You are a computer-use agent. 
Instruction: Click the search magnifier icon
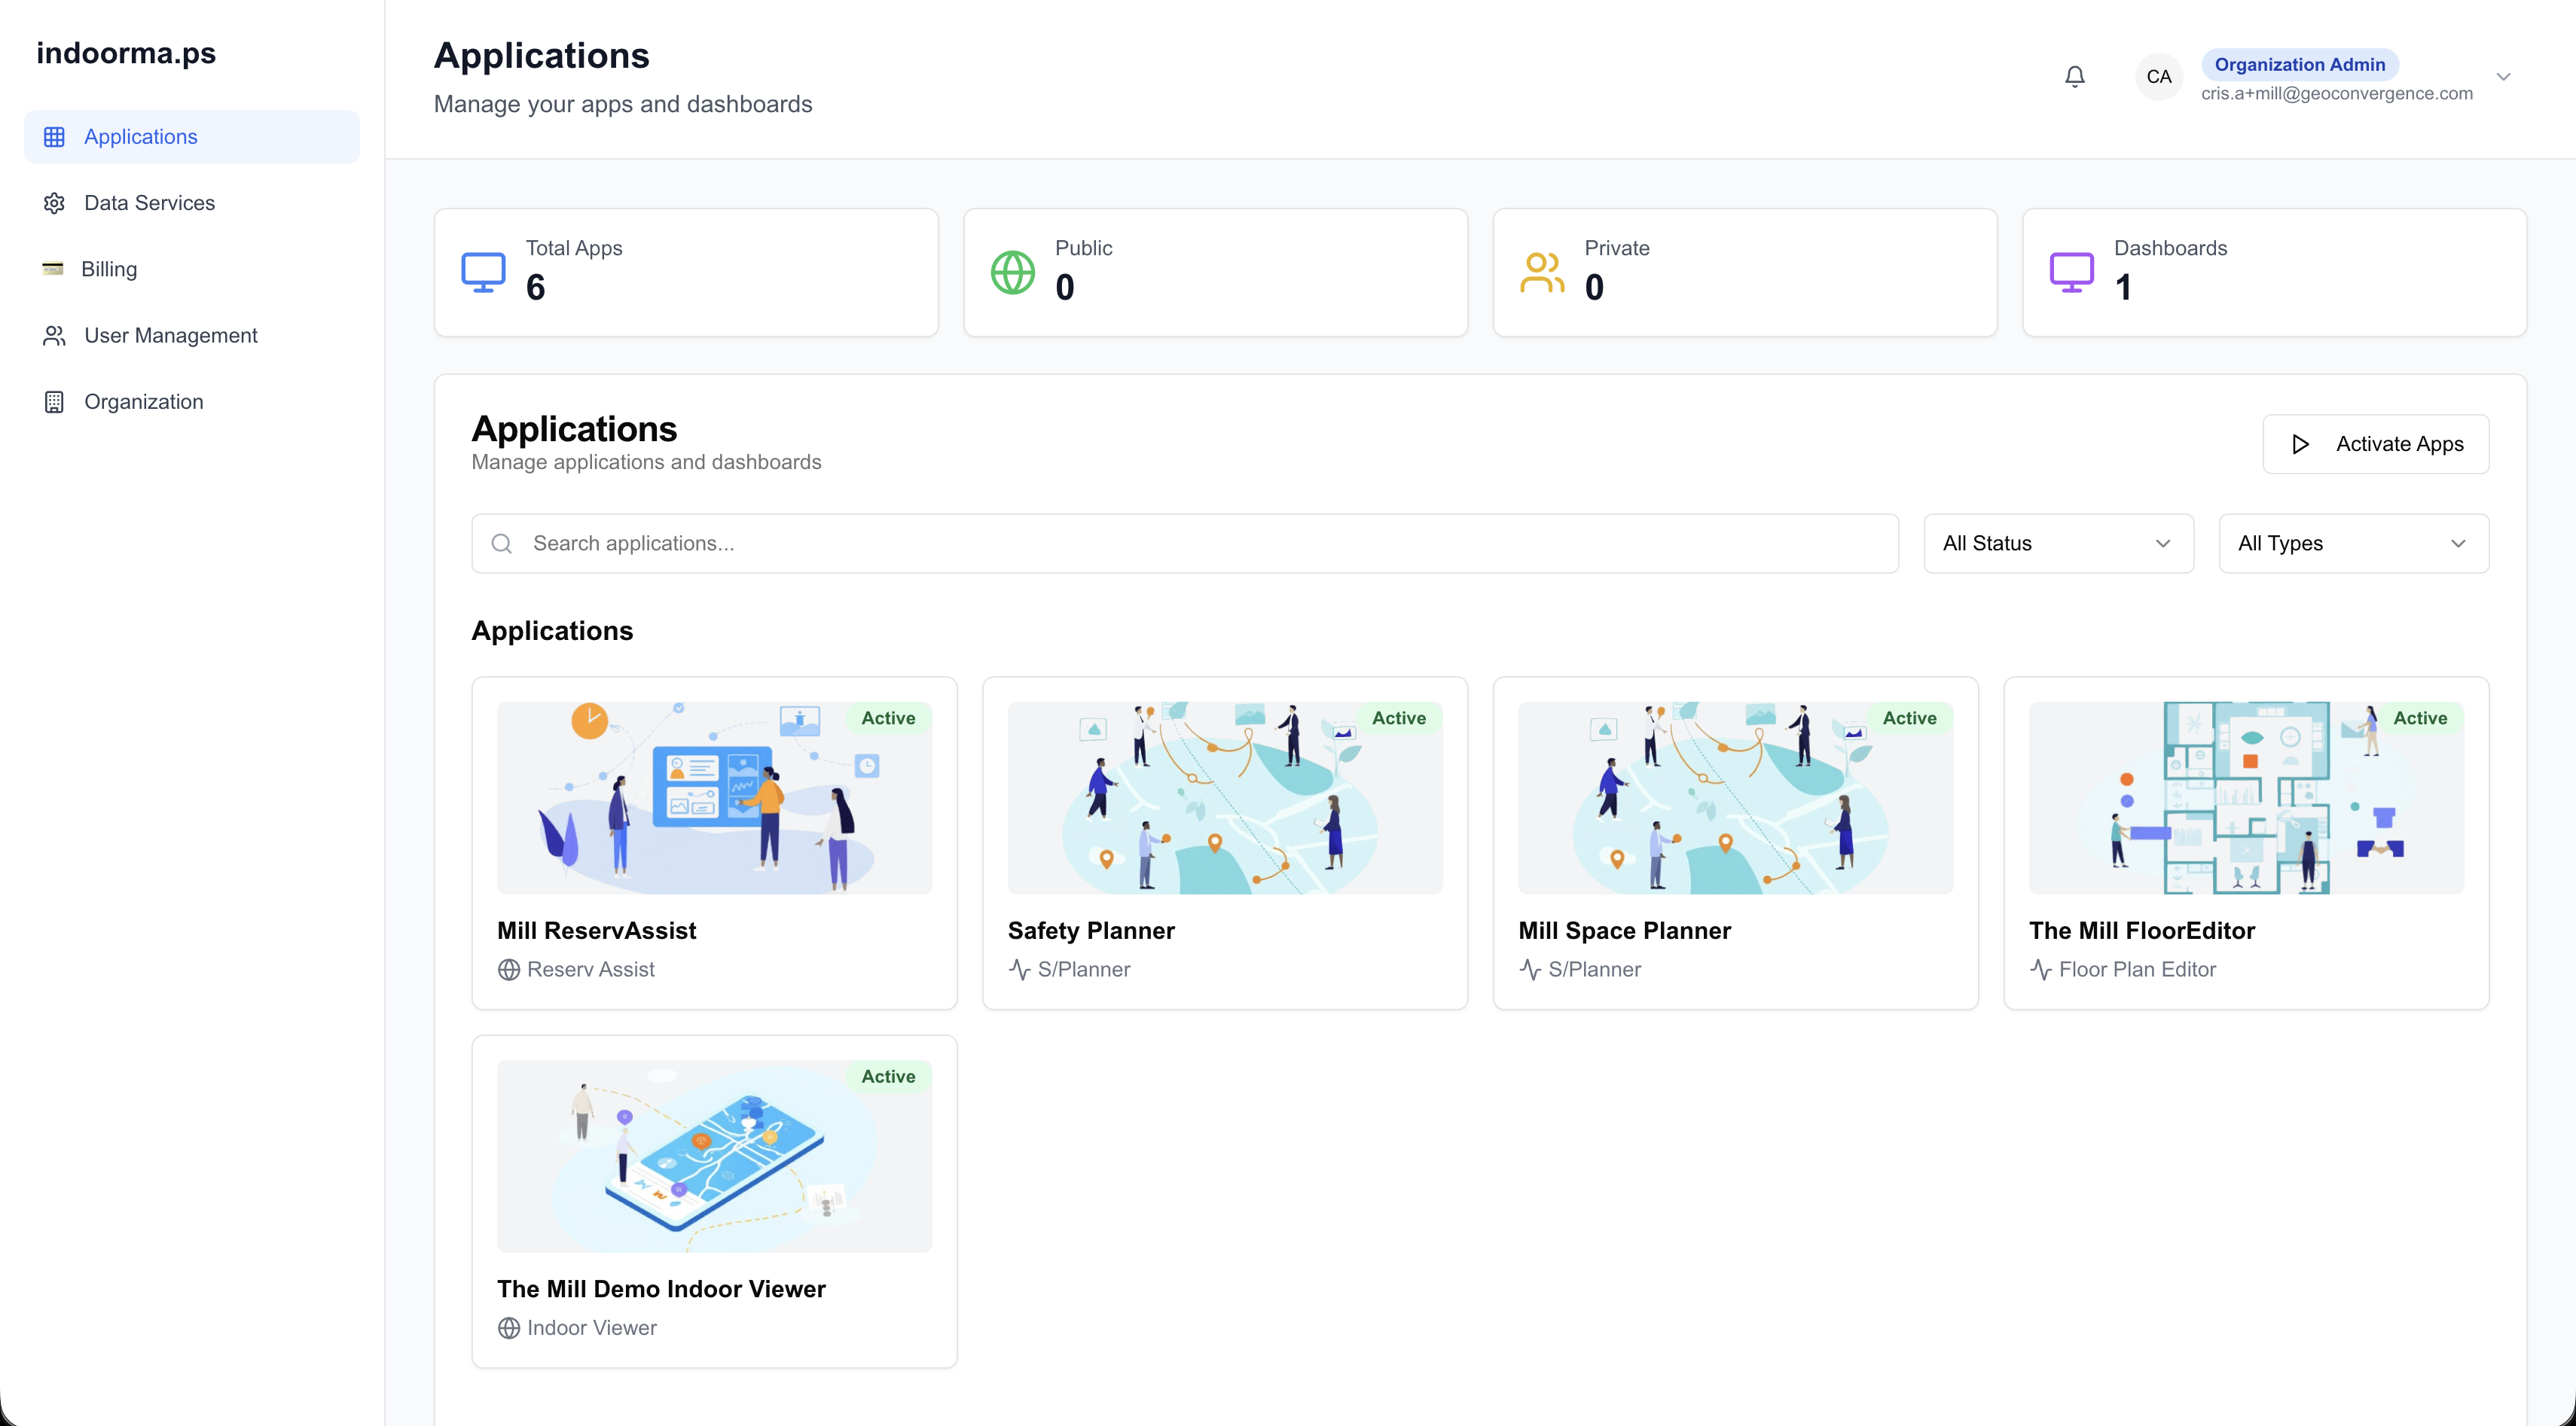pos(502,544)
